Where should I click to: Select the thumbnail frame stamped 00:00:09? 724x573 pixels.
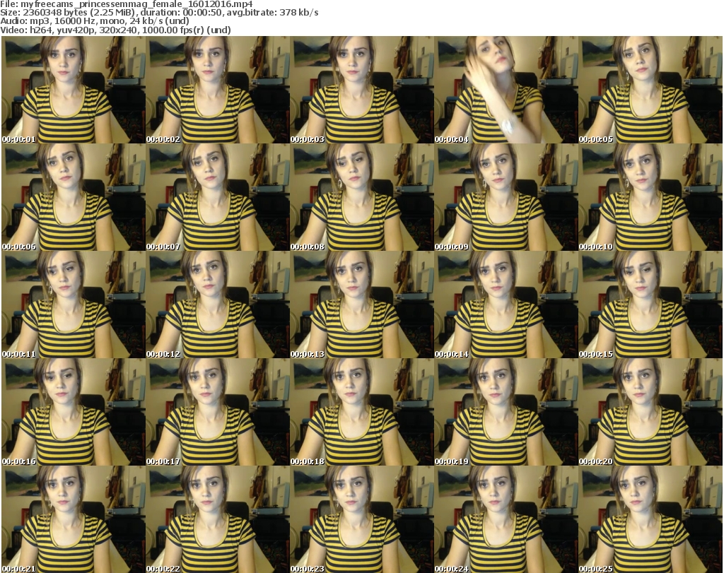[x=506, y=197]
